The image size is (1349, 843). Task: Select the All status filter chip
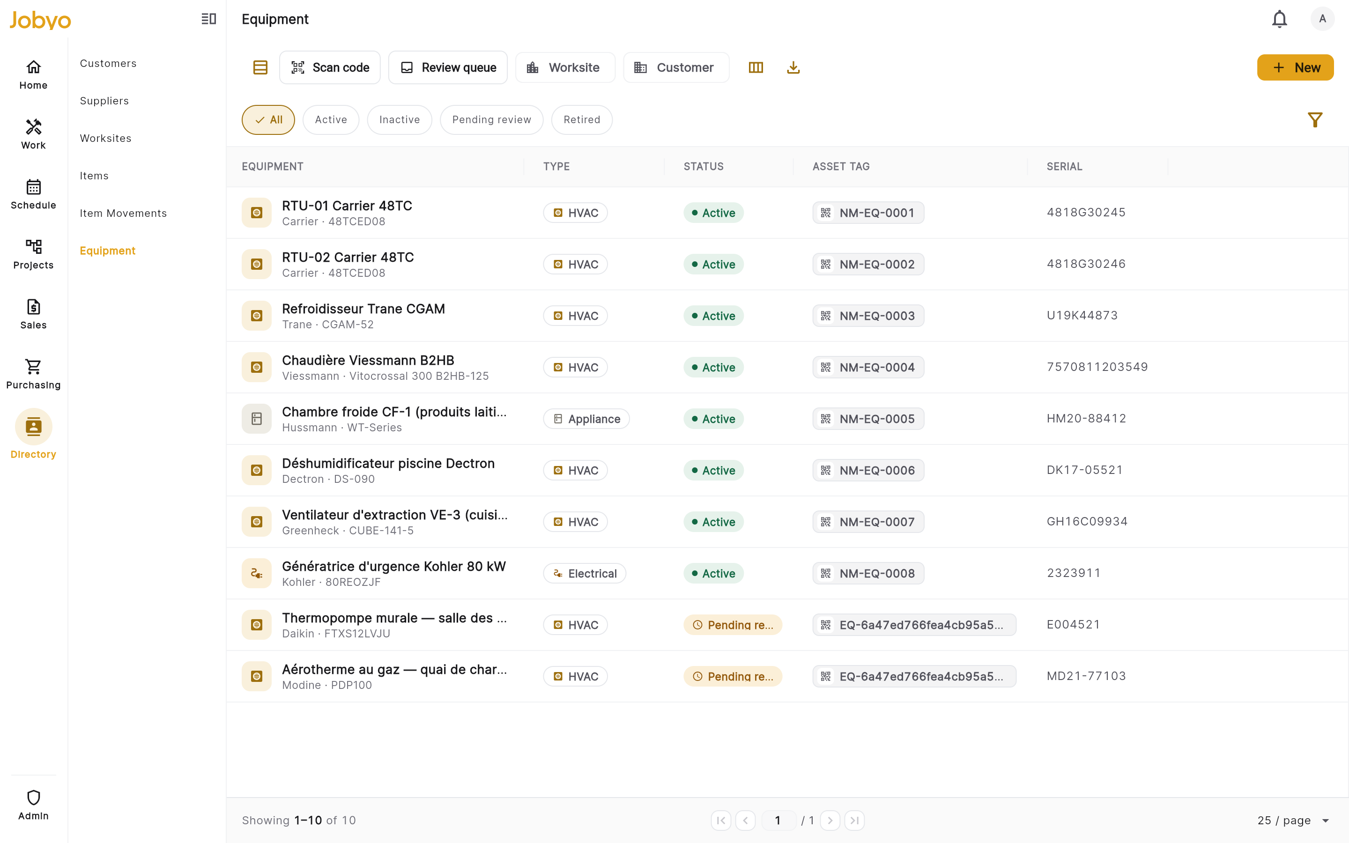pos(268,120)
